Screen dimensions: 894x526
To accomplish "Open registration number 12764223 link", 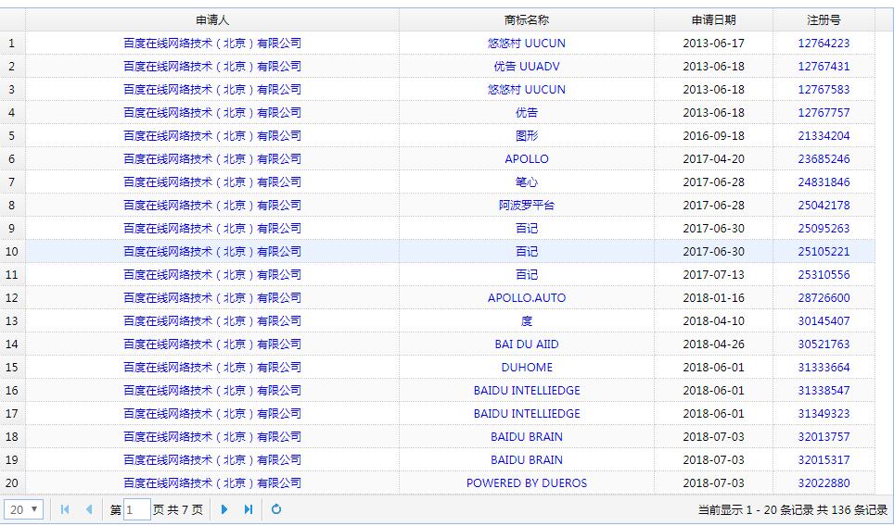I will point(824,43).
